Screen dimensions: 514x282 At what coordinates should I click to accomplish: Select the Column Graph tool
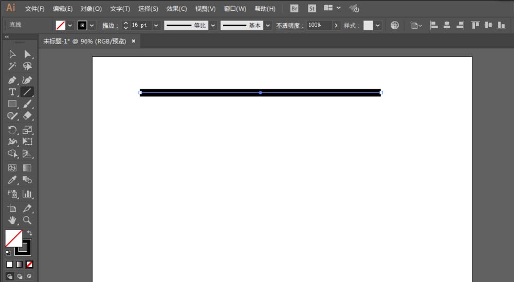pyautogui.click(x=27, y=194)
